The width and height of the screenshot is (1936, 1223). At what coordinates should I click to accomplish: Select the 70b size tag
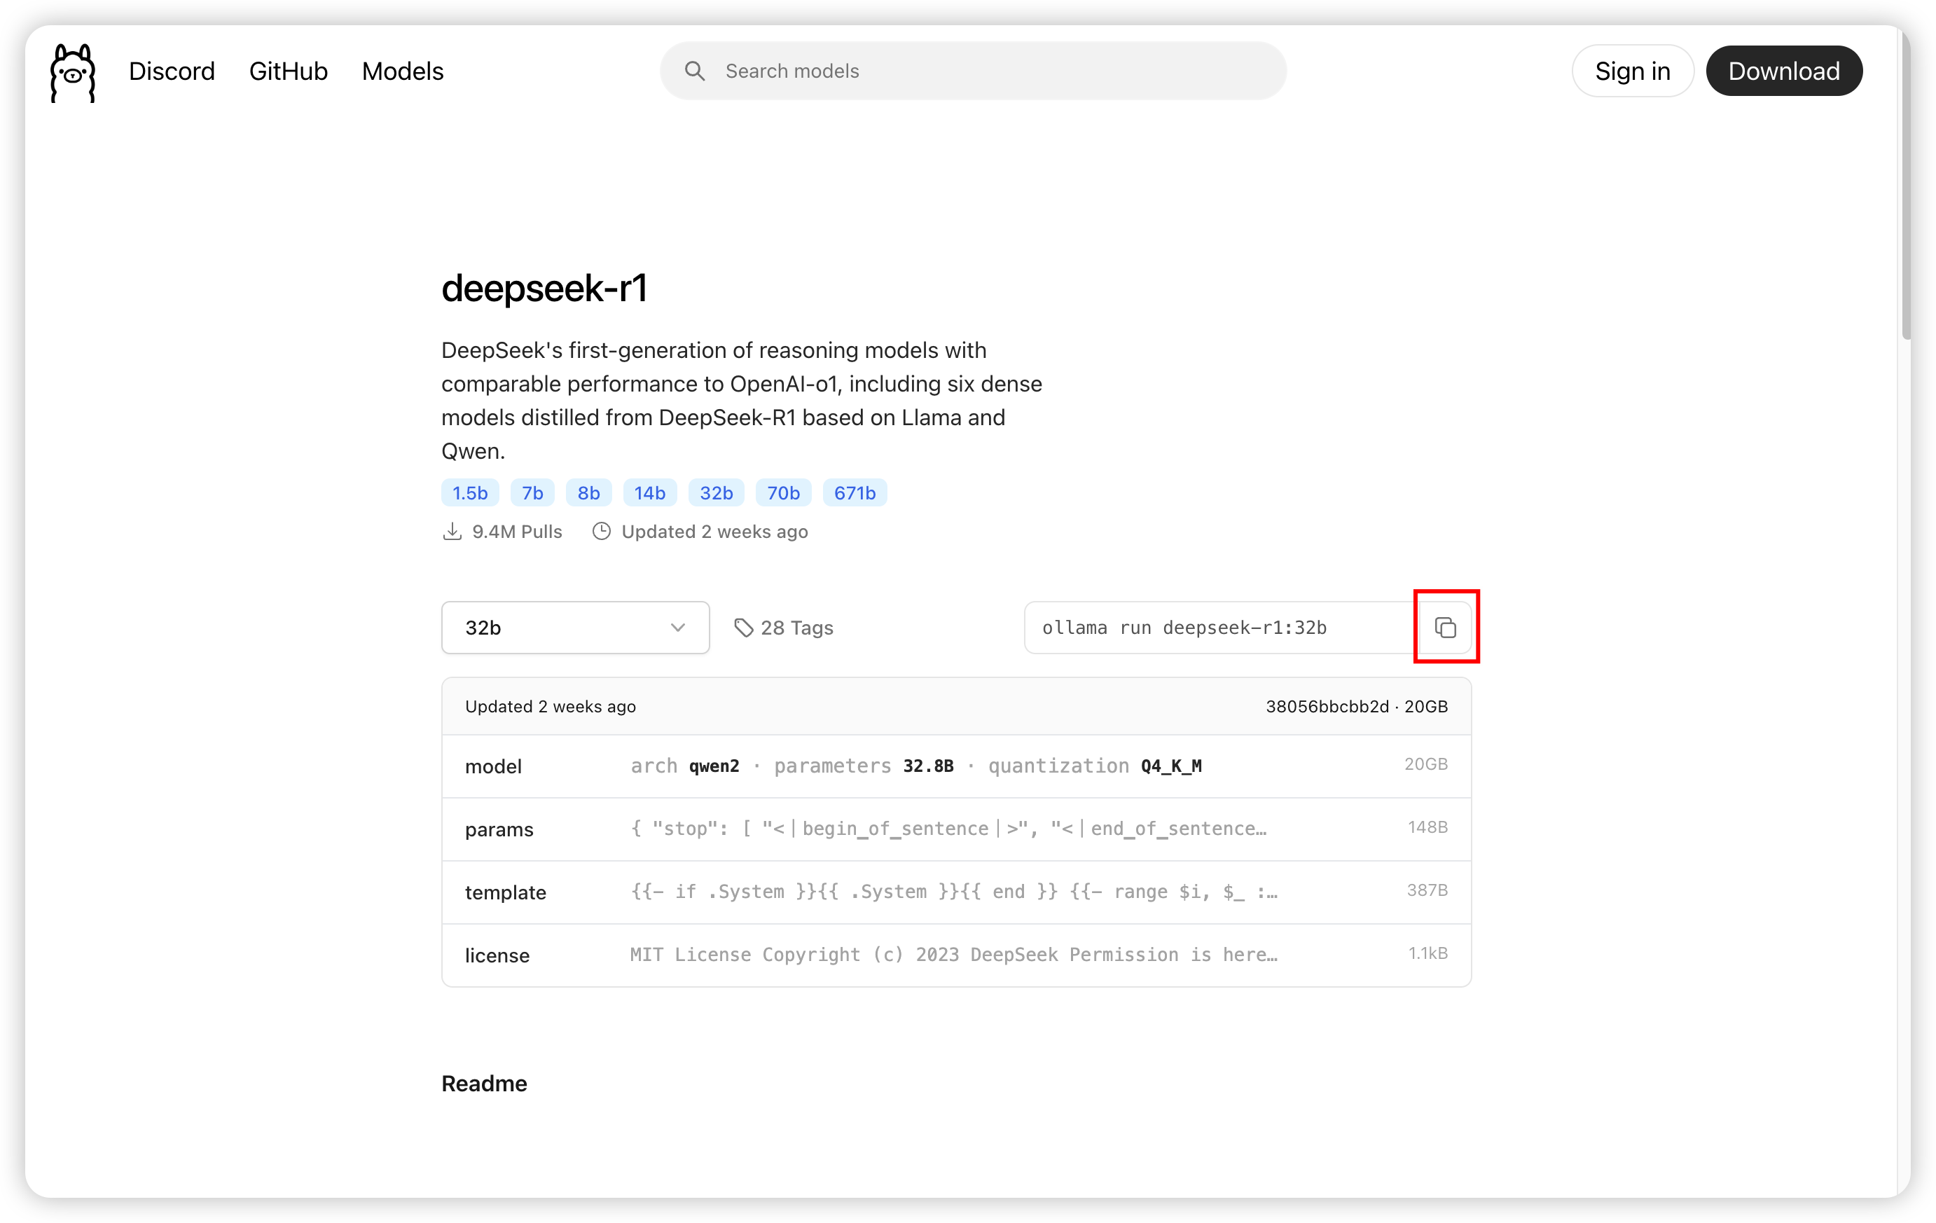point(783,493)
